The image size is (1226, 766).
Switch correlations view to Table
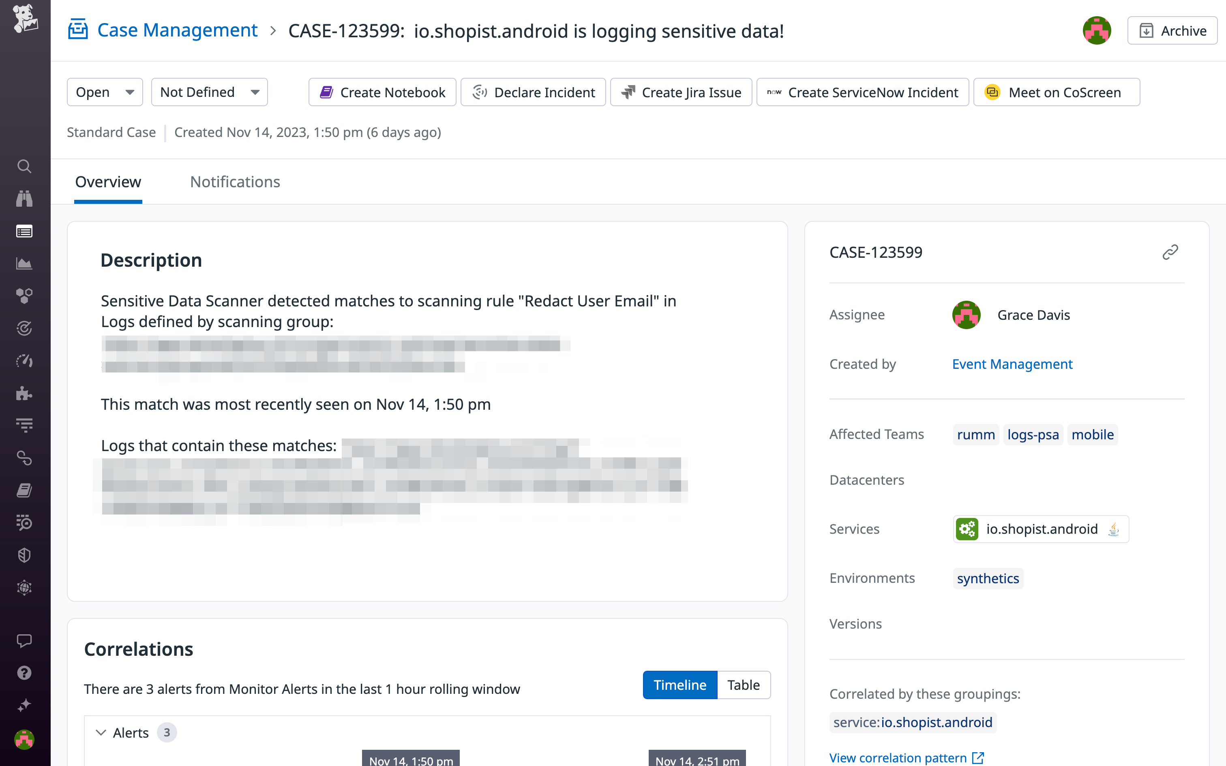743,685
